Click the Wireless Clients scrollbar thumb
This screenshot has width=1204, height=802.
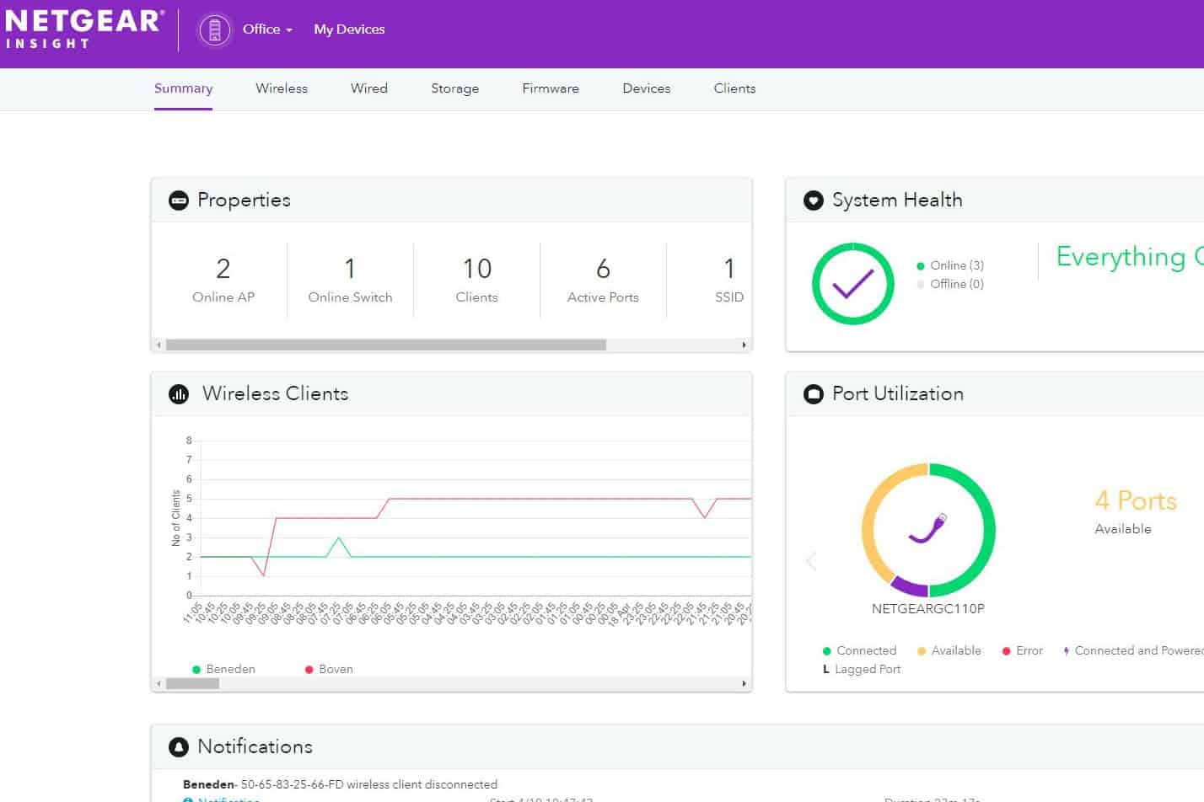pyautogui.click(x=192, y=683)
